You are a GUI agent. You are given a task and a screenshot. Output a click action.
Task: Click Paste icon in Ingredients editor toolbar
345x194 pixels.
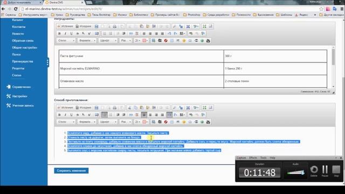pos(142,26)
